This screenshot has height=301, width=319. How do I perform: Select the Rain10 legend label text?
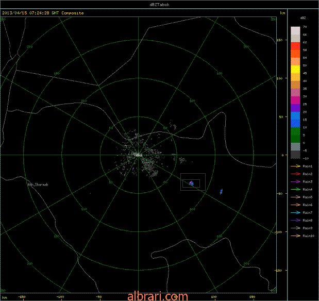(x=308, y=236)
